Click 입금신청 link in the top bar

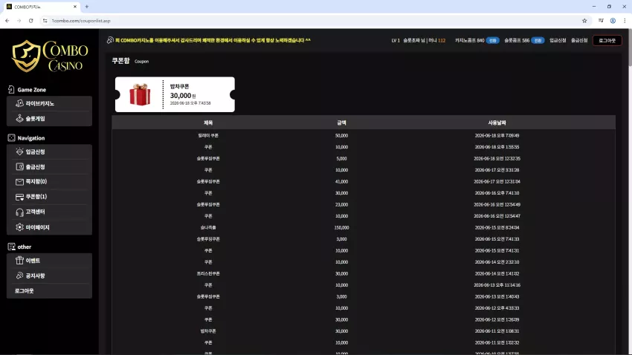click(558, 40)
